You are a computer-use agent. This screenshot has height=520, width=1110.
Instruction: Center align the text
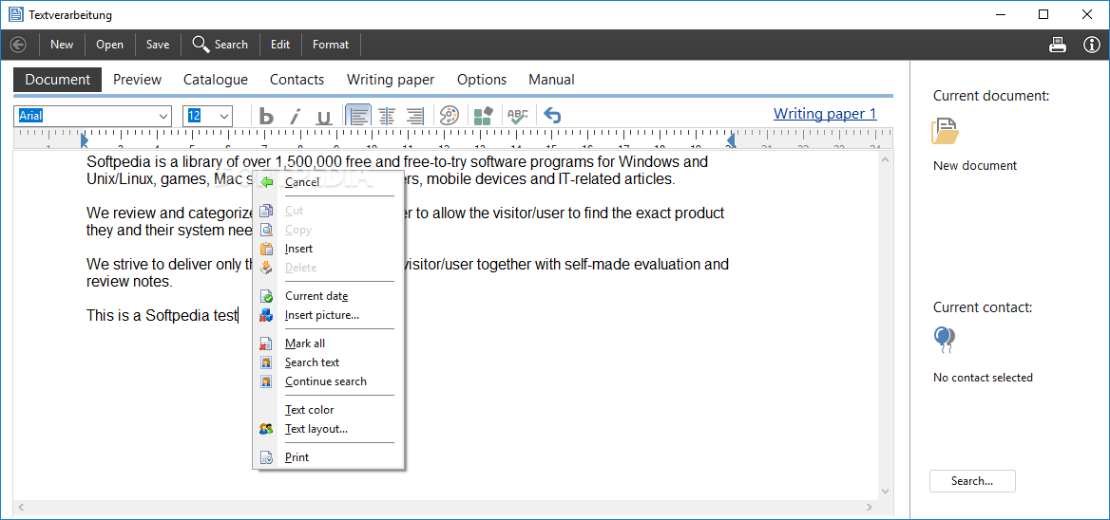[387, 116]
